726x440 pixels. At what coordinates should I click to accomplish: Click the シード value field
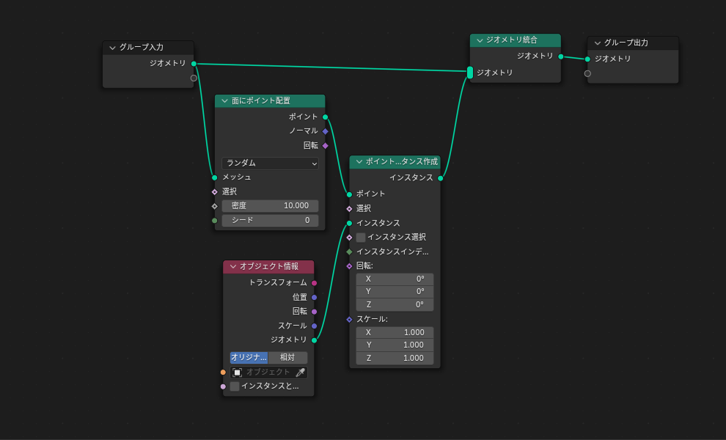tap(270, 220)
